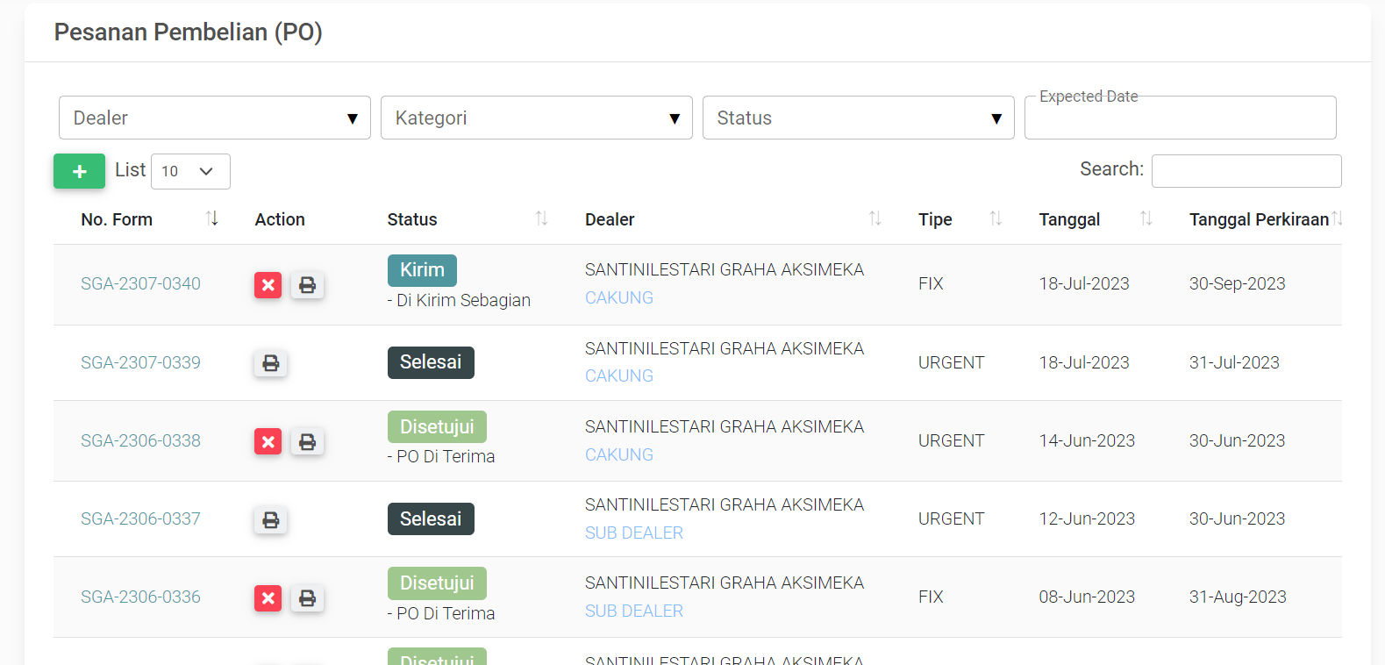Click the Search input field

(x=1246, y=171)
